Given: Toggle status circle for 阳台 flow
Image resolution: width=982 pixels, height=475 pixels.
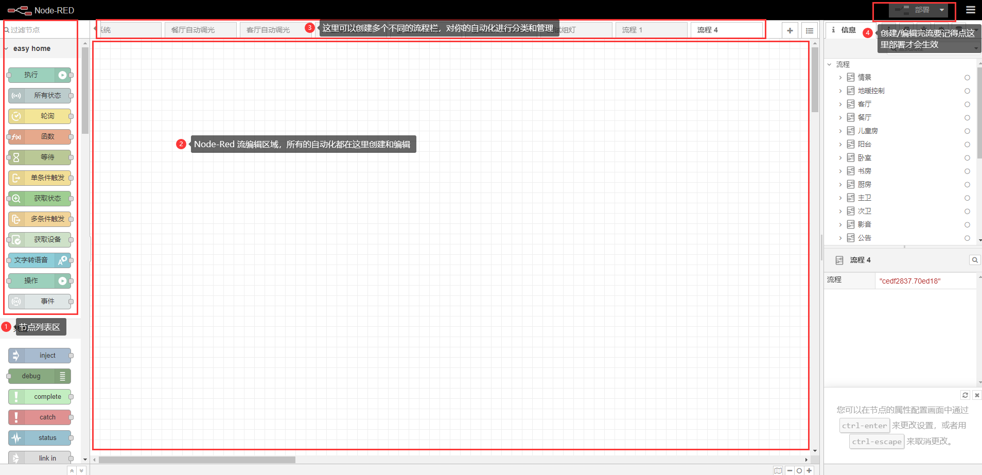Looking at the screenshot, I should (x=967, y=145).
